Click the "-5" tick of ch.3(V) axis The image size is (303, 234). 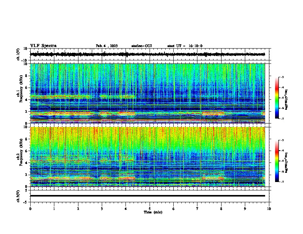pos(26,202)
